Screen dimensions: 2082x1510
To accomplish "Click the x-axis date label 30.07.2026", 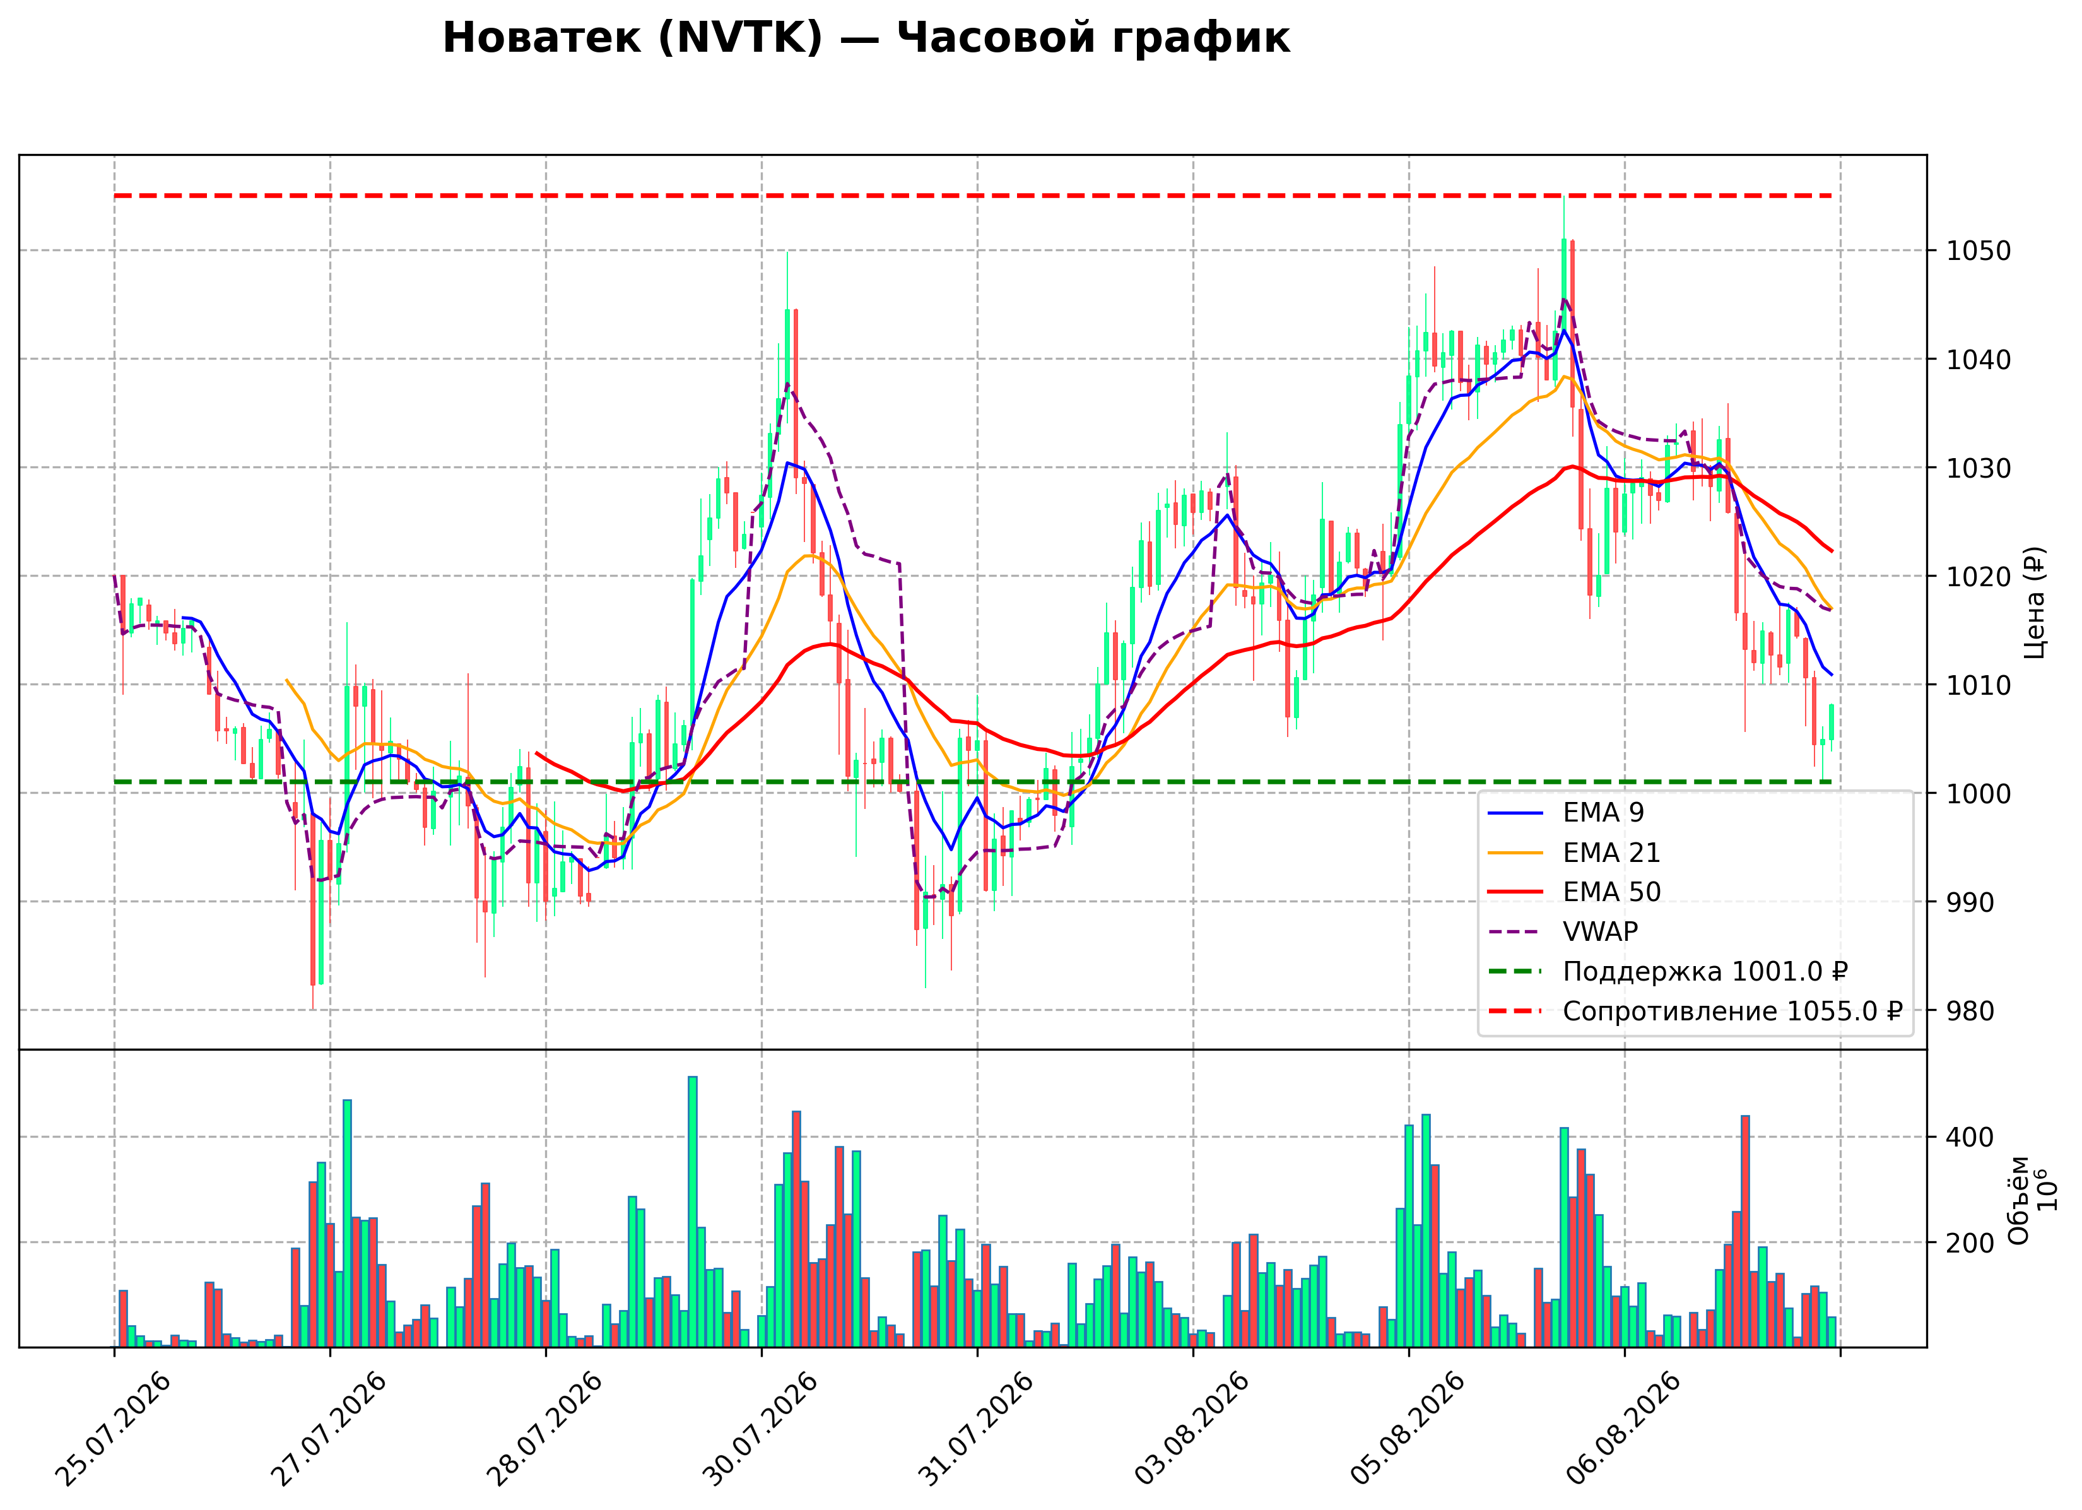I will click(x=760, y=1429).
